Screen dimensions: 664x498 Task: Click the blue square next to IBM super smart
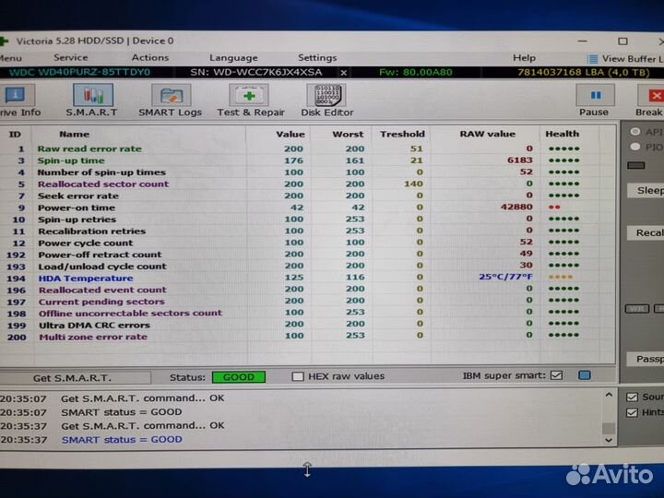(x=585, y=375)
